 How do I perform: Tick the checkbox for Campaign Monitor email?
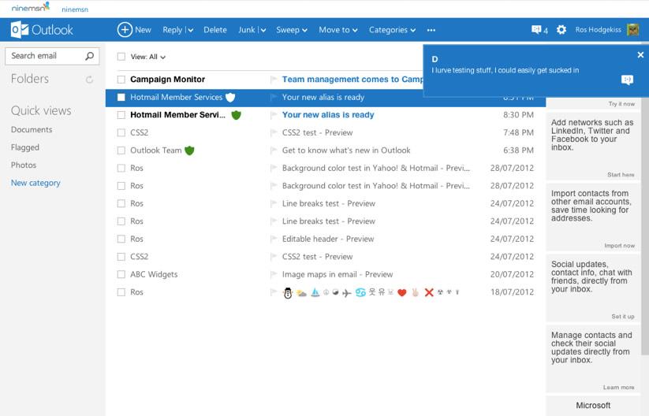point(121,80)
